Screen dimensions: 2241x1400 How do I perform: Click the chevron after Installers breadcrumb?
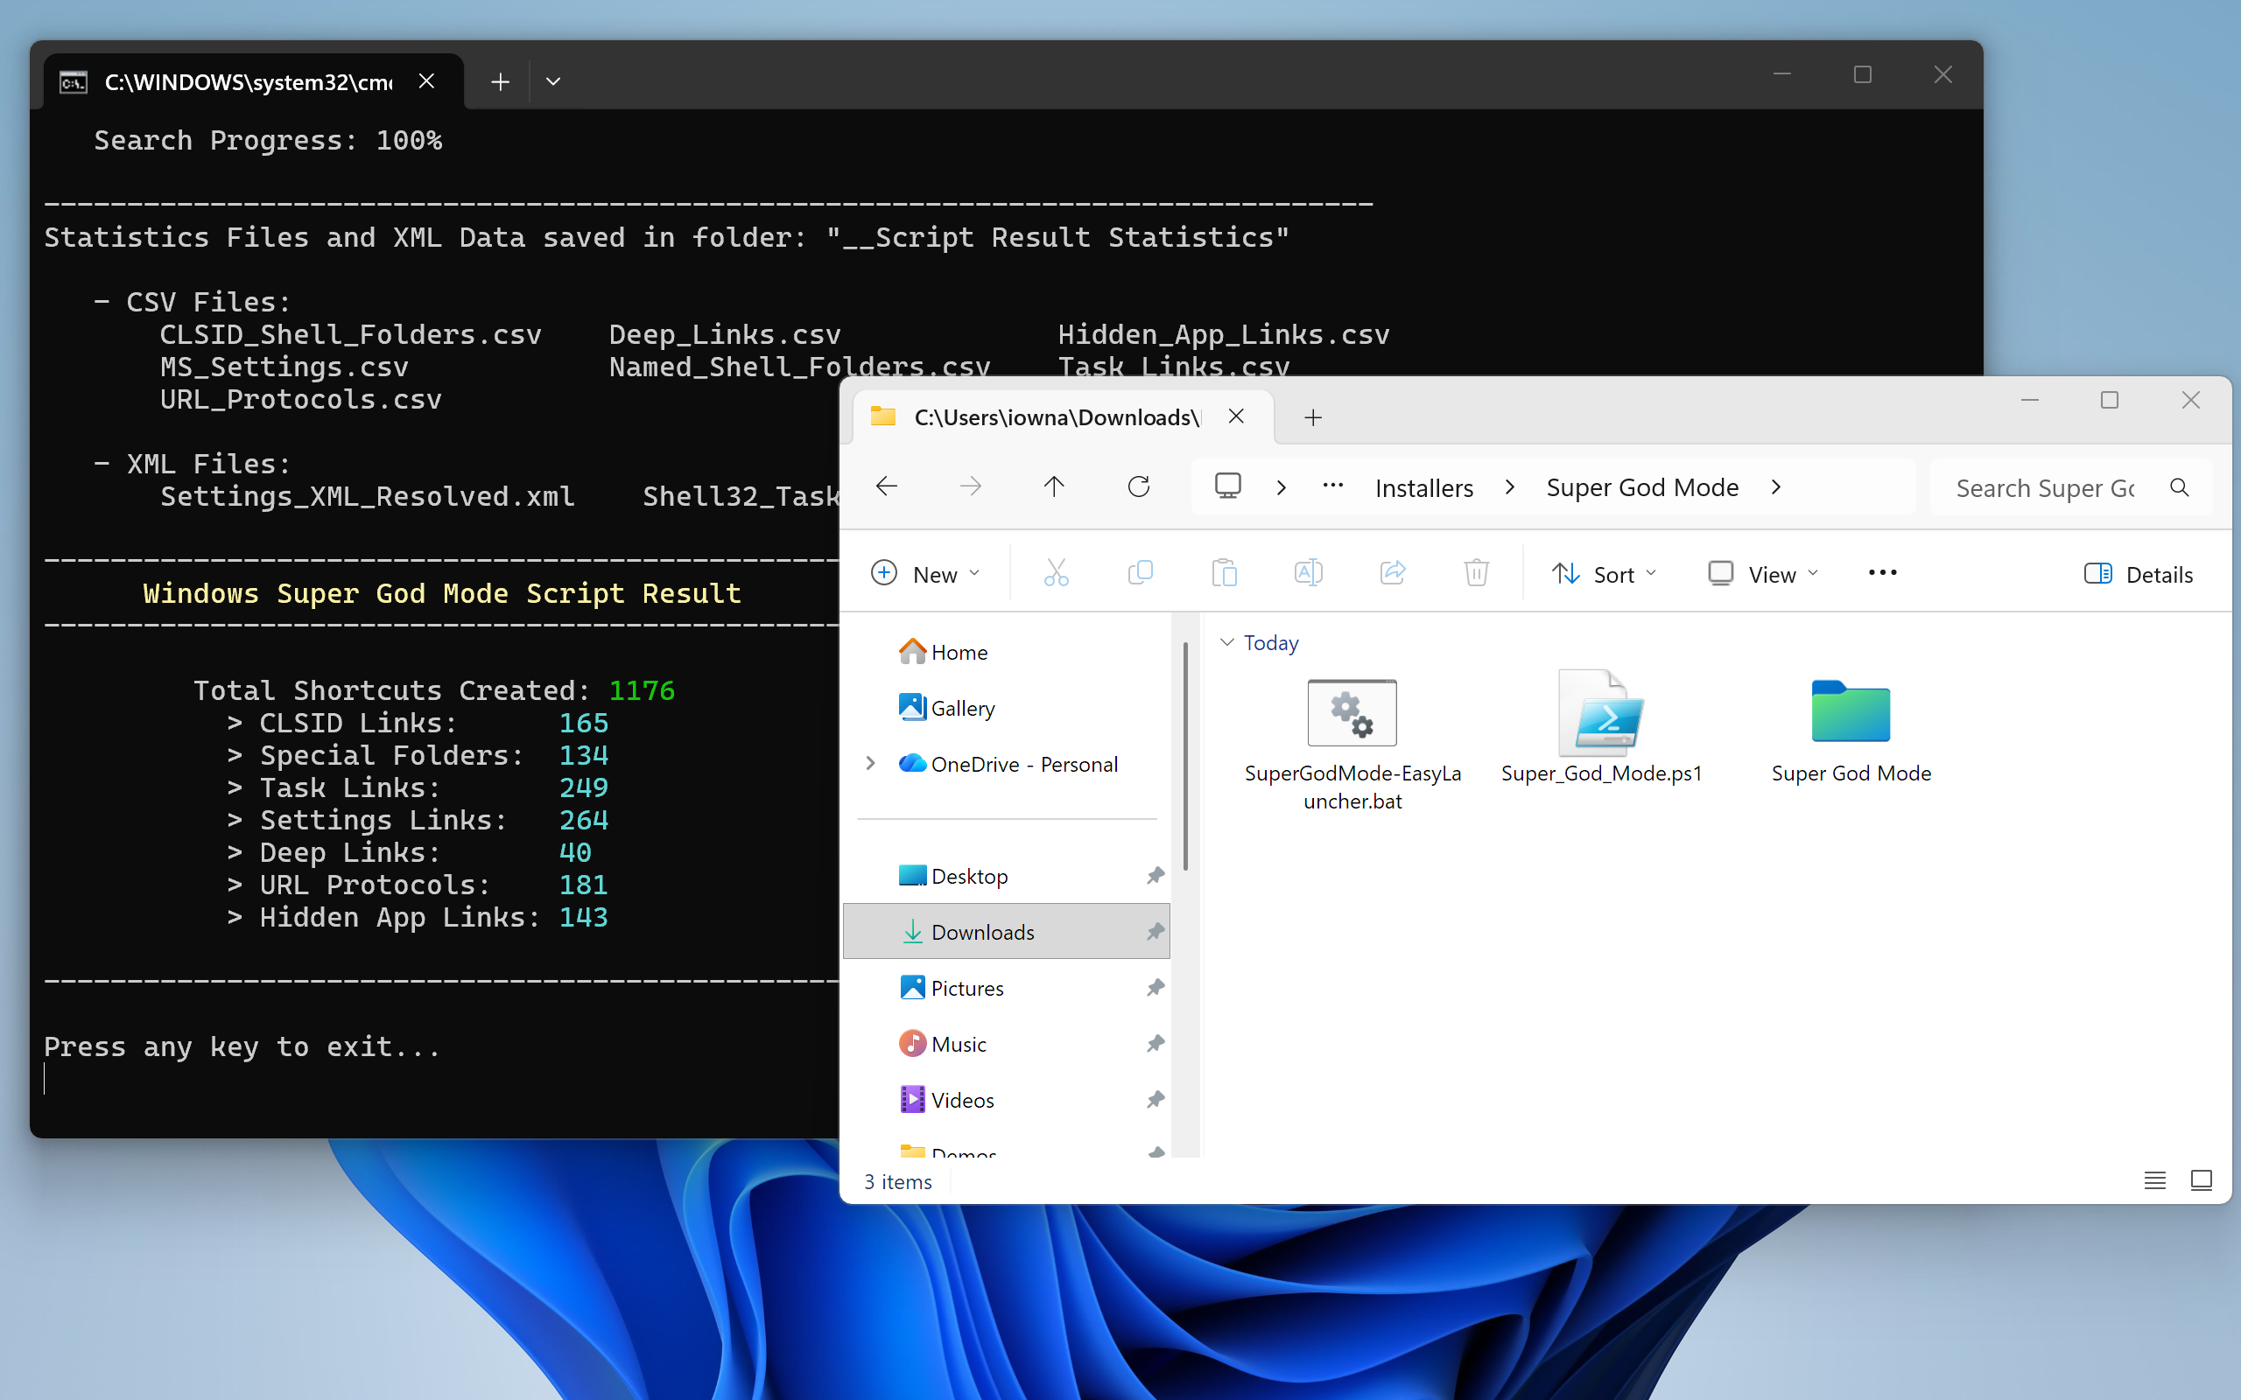[1510, 487]
